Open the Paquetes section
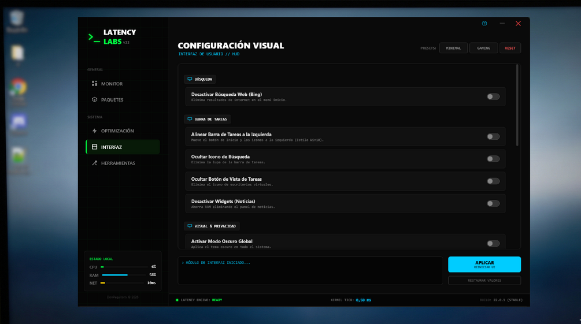581x324 pixels. coord(123,99)
